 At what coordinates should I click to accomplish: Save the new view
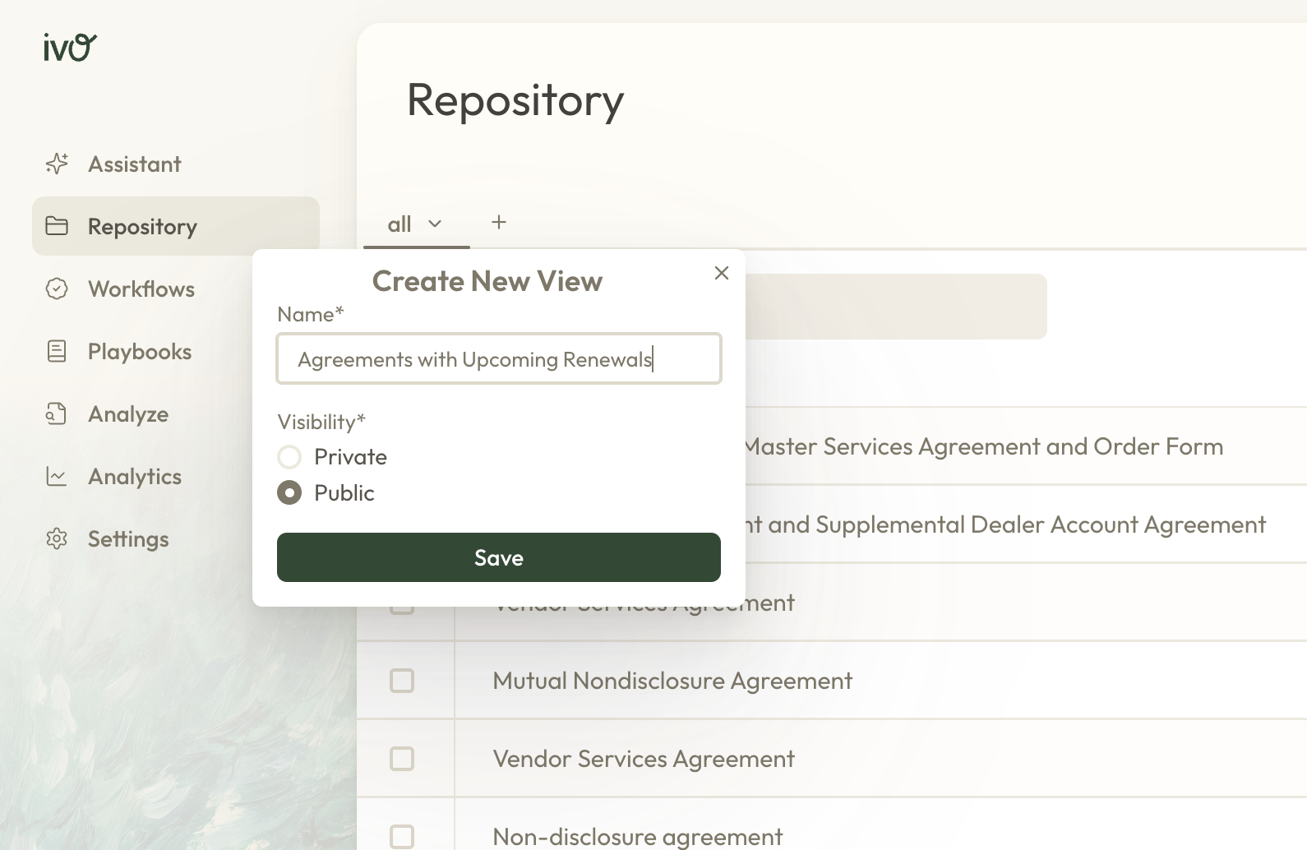click(499, 557)
